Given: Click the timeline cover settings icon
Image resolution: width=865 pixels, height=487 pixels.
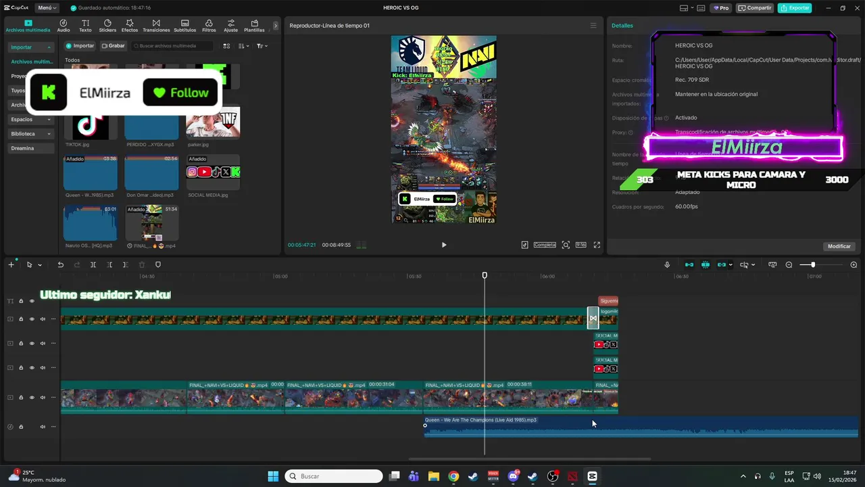Looking at the screenshot, I should (772, 264).
